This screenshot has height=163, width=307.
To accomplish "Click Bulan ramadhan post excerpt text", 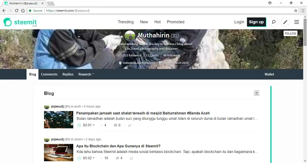I will [x=167, y=118].
